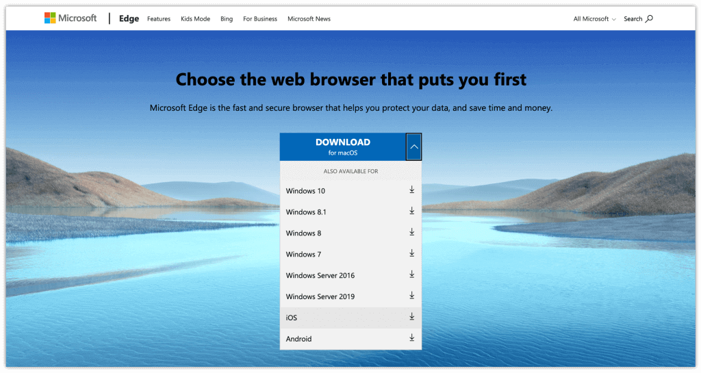Click the Also Available For heading
Viewport: 701px width, 373px height.
[x=351, y=171]
